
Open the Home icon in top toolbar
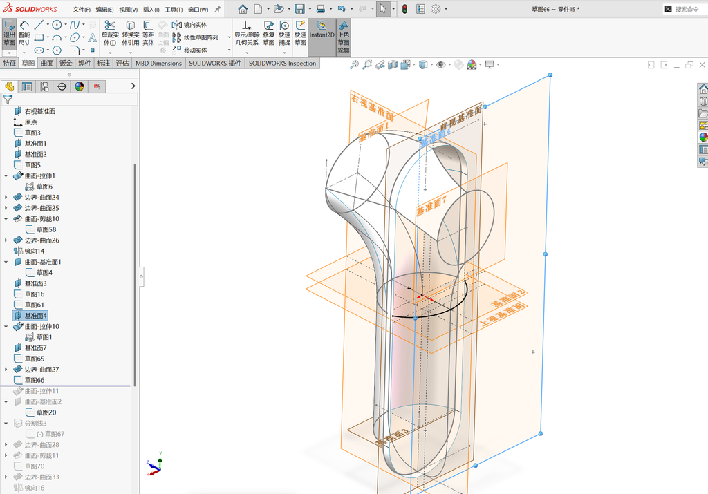(243, 9)
